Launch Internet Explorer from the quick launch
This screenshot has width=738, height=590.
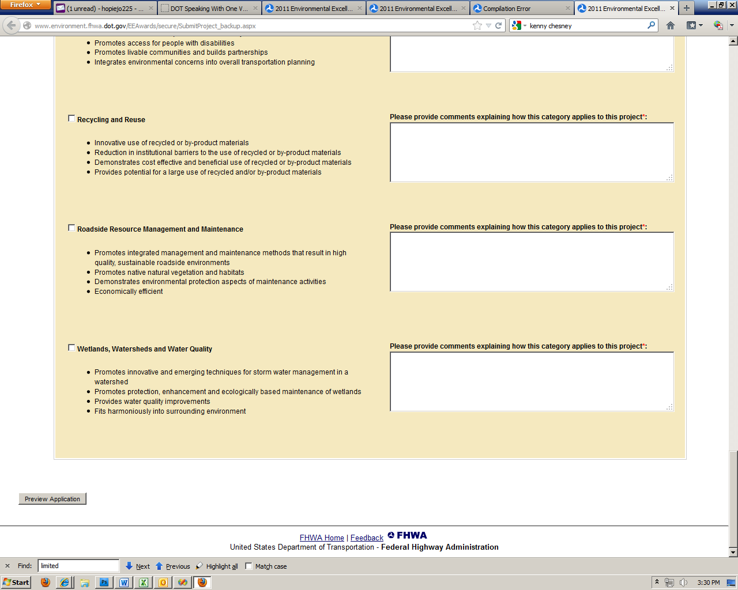(x=65, y=583)
